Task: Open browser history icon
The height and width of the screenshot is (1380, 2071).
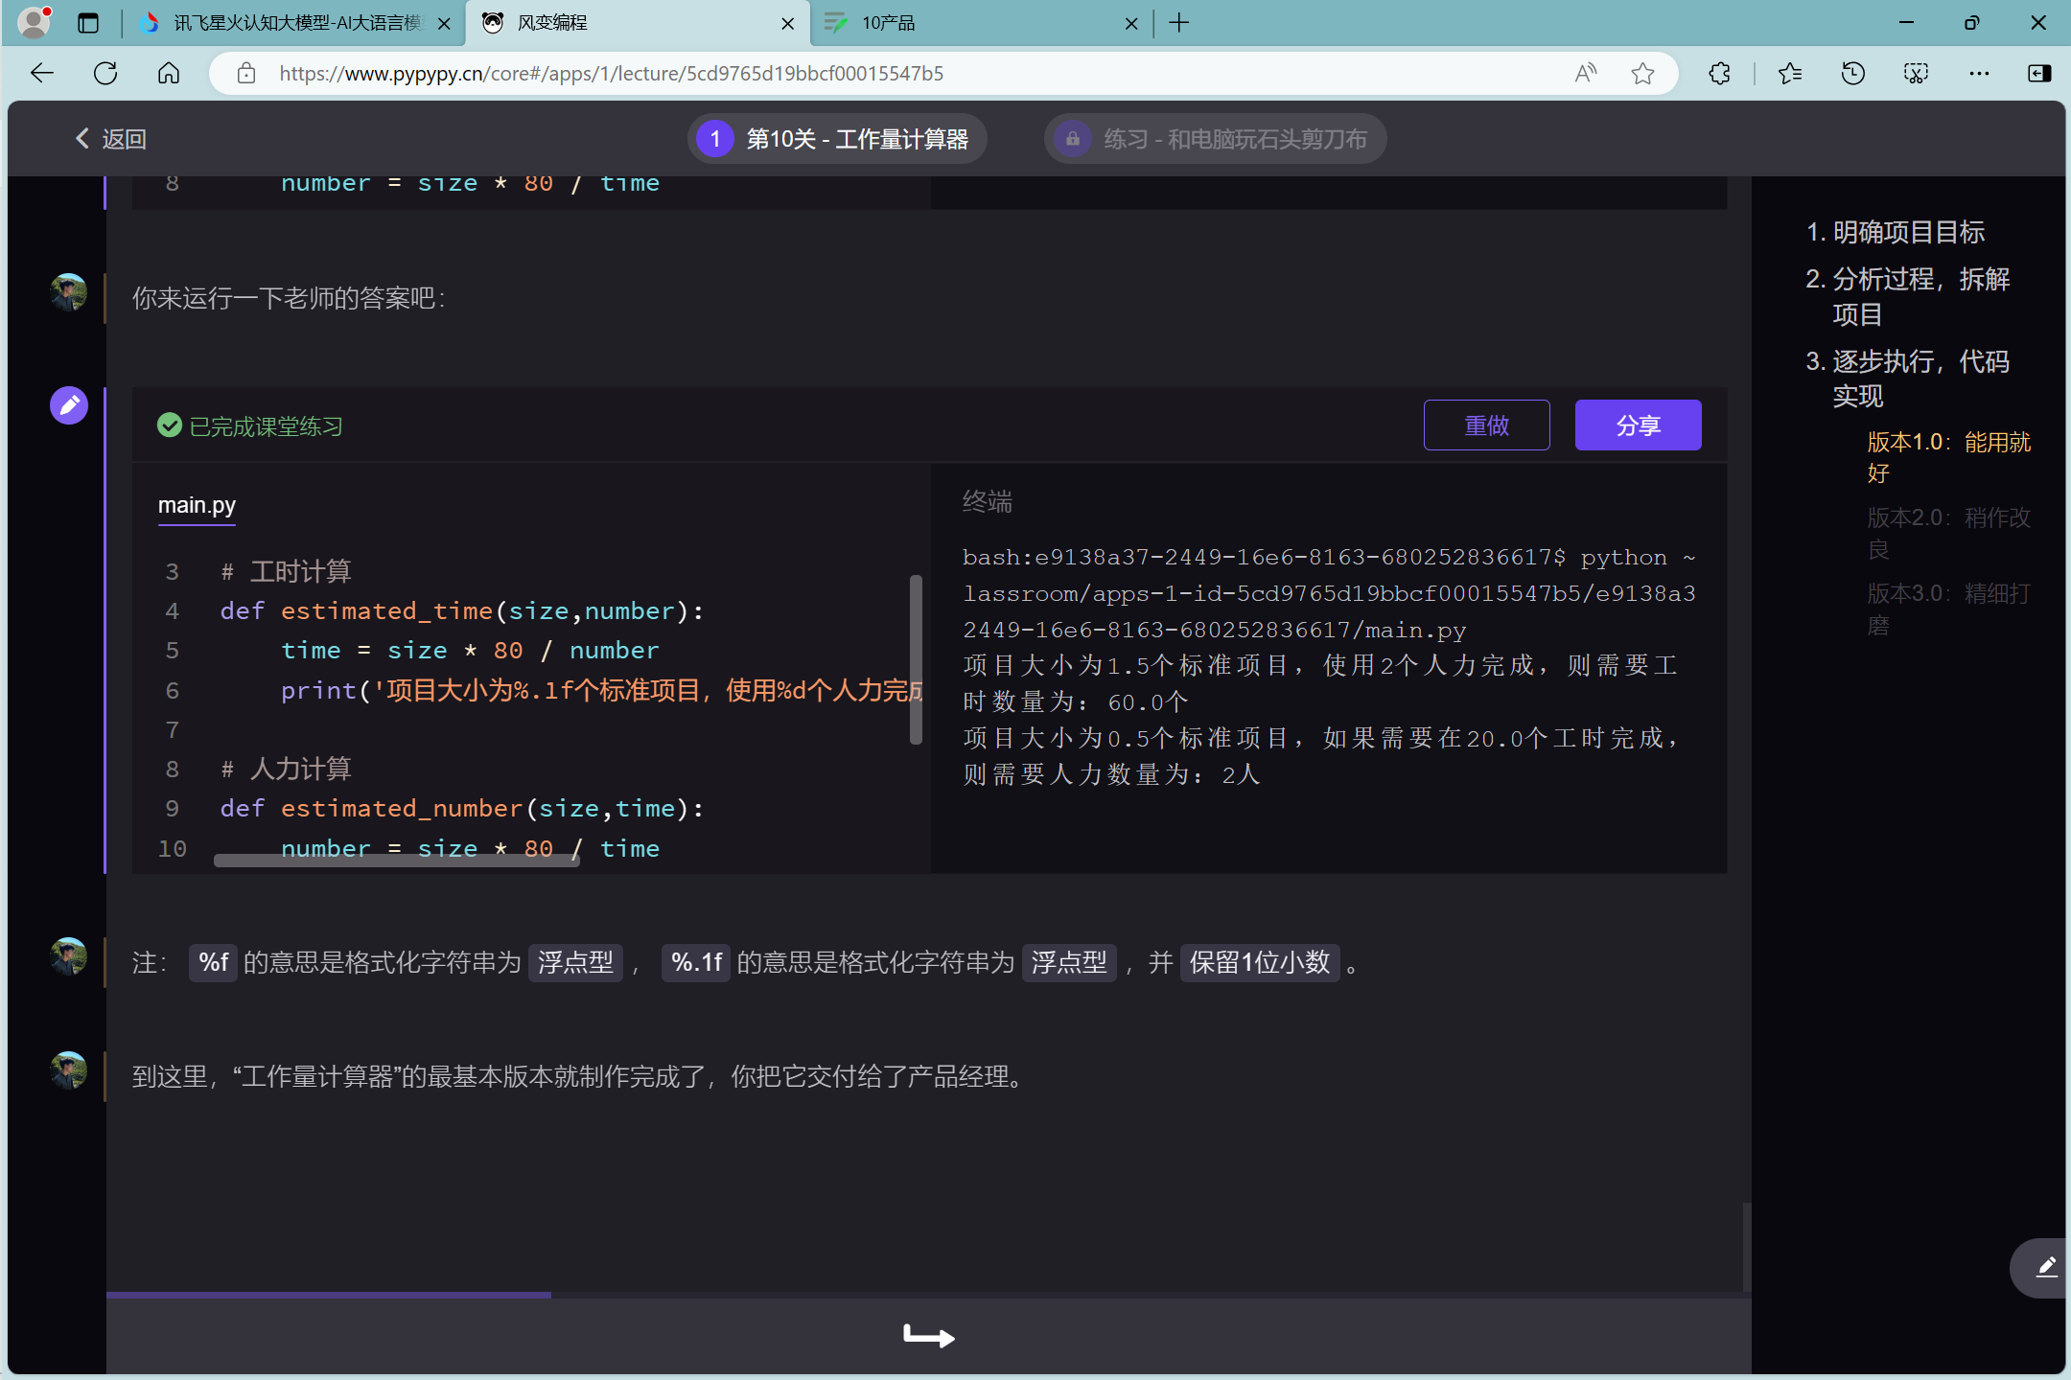Action: 1853,74
